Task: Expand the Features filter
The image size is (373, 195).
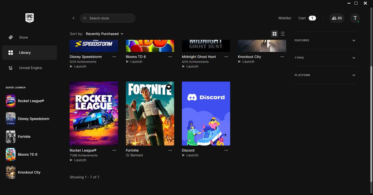Action: click(x=325, y=41)
